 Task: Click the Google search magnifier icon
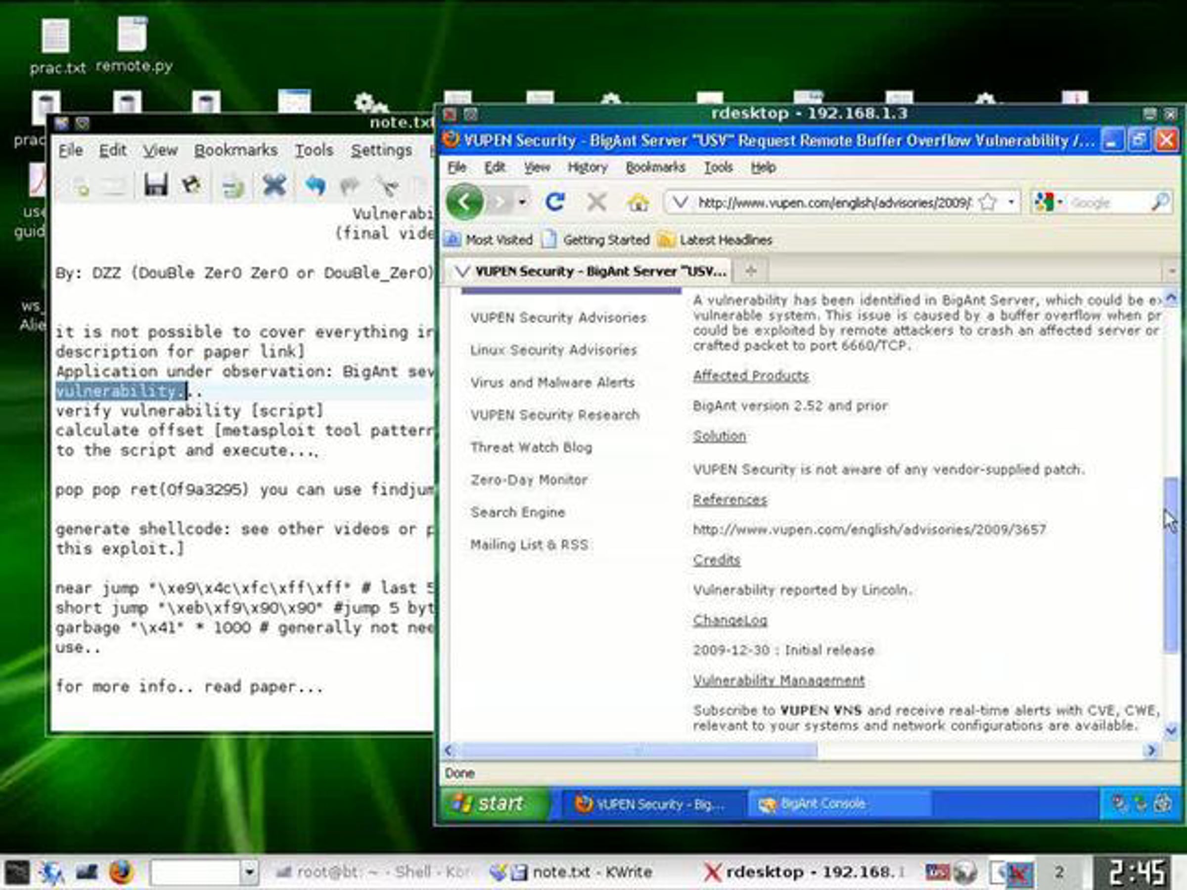pos(1160,202)
